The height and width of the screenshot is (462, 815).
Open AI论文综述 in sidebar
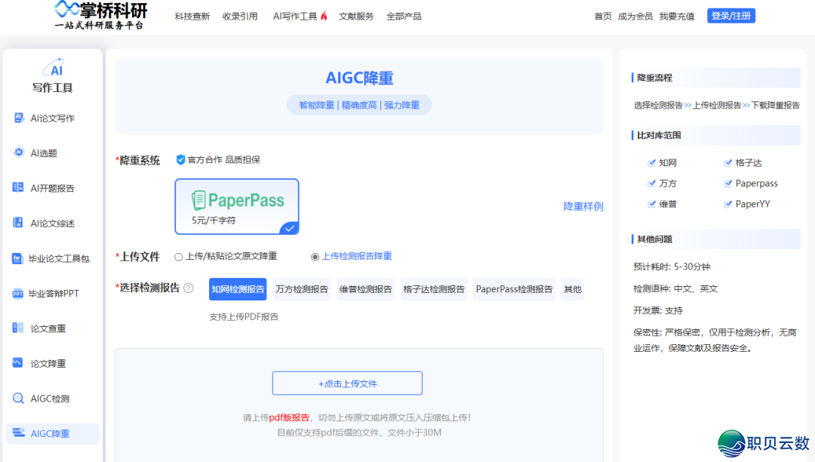click(52, 223)
